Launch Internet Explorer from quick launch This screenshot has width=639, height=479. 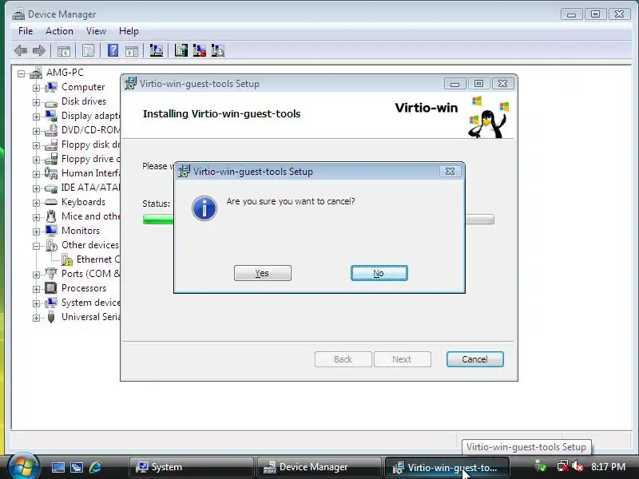(x=95, y=467)
